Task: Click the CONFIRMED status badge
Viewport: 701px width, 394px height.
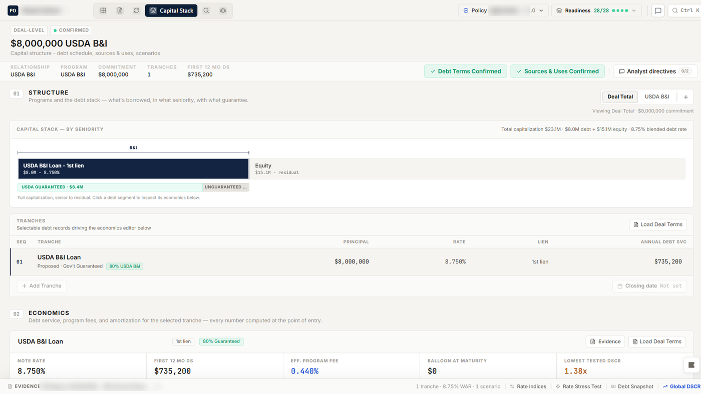Action: point(71,30)
